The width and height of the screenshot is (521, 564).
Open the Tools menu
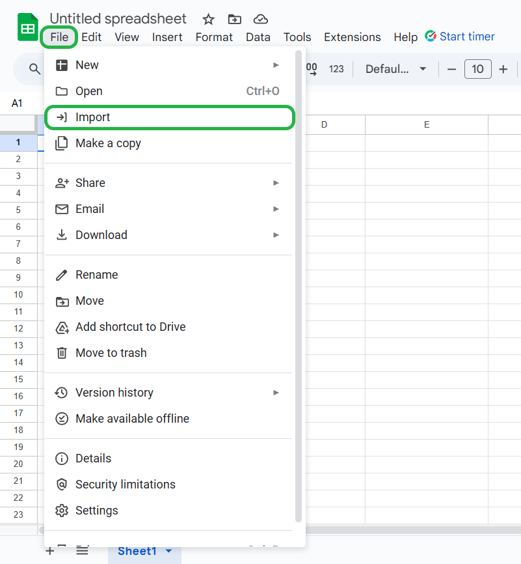click(x=297, y=37)
